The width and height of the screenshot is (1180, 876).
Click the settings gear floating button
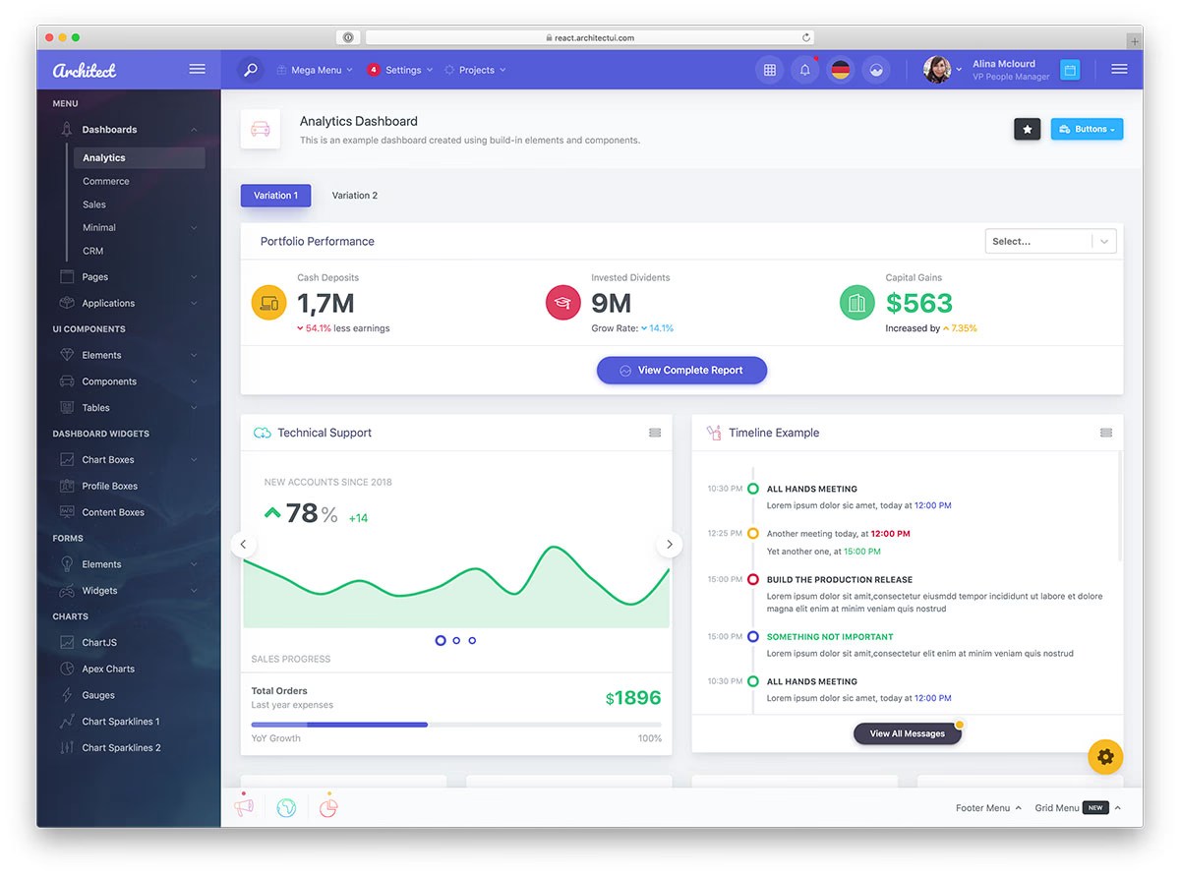click(x=1105, y=757)
